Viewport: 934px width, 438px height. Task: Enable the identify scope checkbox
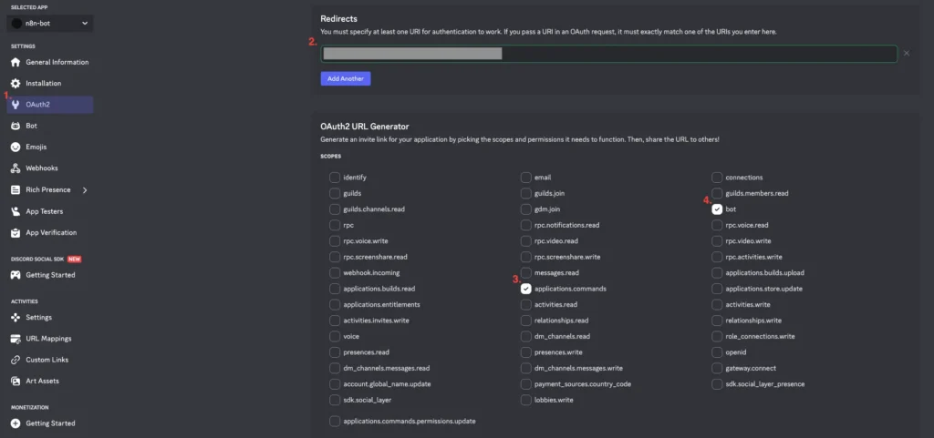335,178
